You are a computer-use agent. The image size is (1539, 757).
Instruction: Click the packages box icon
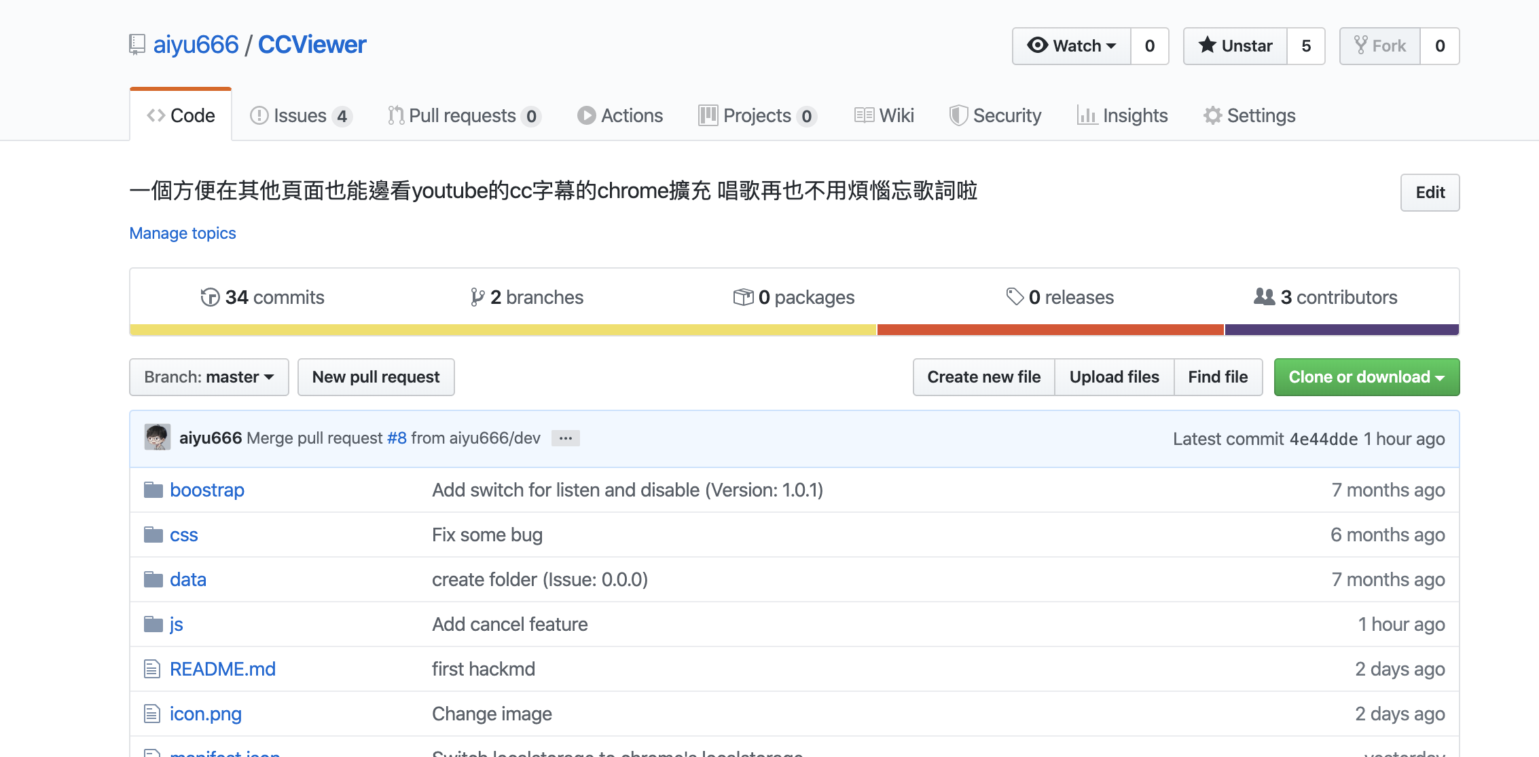(x=743, y=297)
